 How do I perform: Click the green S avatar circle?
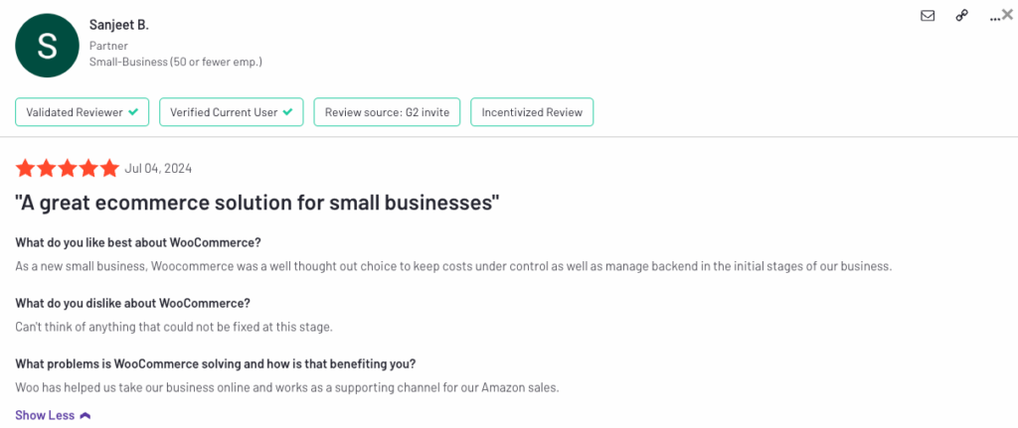point(47,46)
